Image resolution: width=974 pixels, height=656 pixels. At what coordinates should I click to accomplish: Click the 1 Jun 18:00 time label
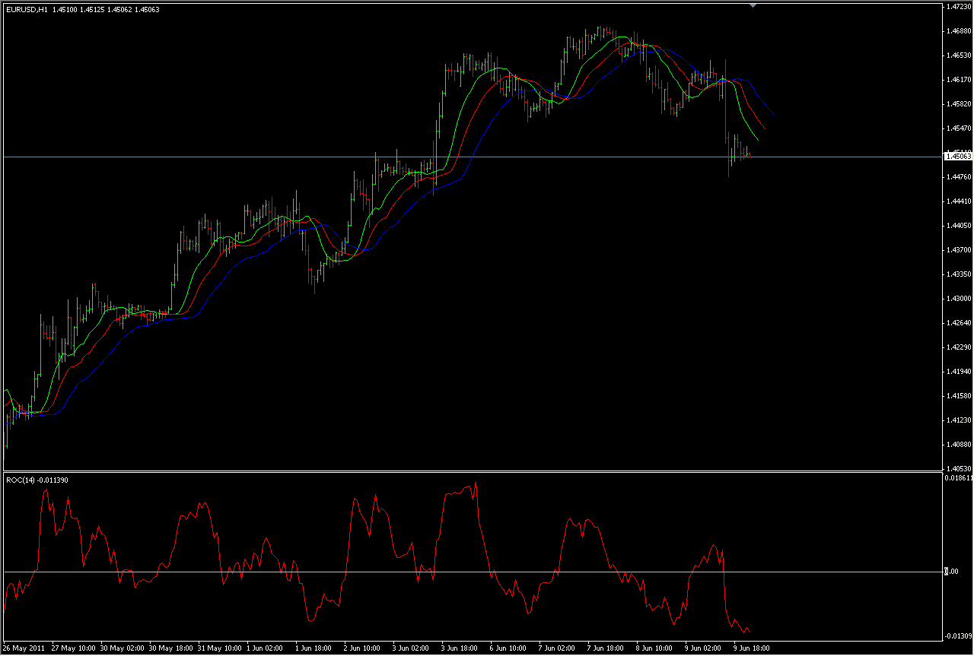click(x=313, y=648)
